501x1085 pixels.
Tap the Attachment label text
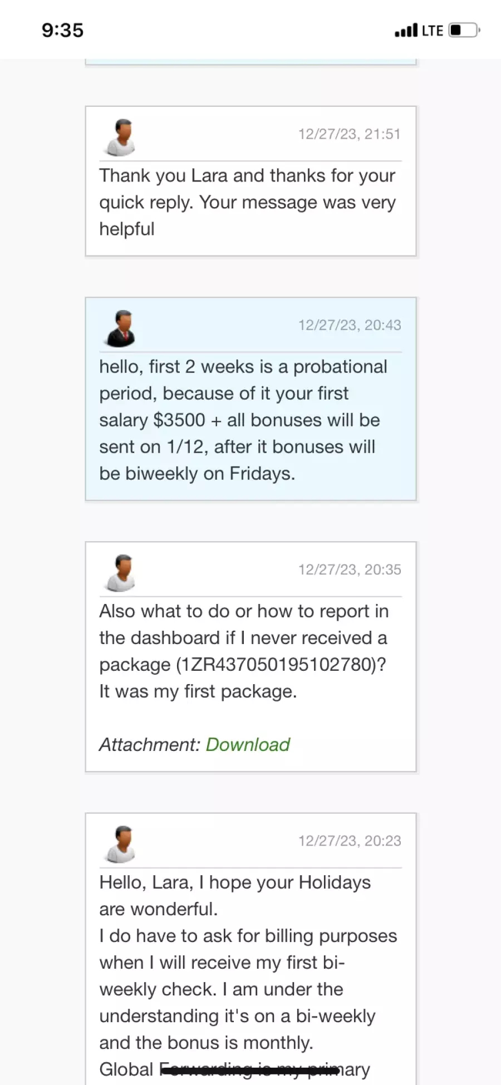pyautogui.click(x=150, y=744)
